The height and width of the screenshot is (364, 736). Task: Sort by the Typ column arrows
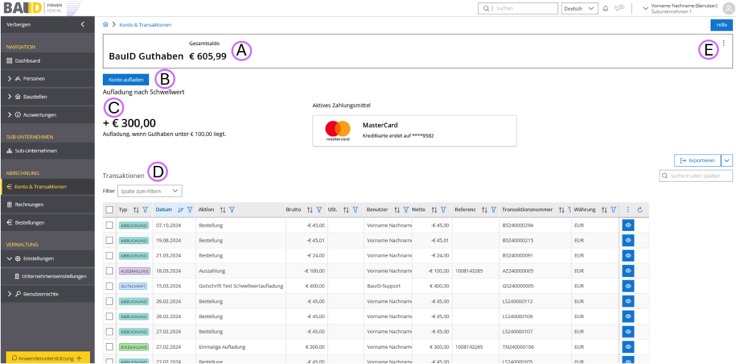(136, 210)
